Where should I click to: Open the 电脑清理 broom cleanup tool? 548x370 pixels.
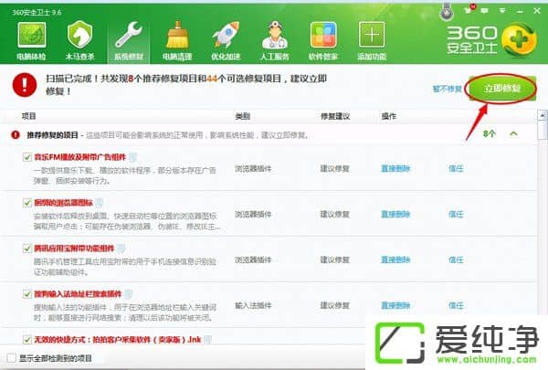coord(177,41)
